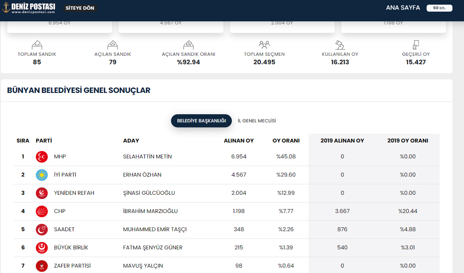This screenshot has height=273, width=464.
Task: Click the Büyük Birlik party logo
Action: (x=42, y=248)
